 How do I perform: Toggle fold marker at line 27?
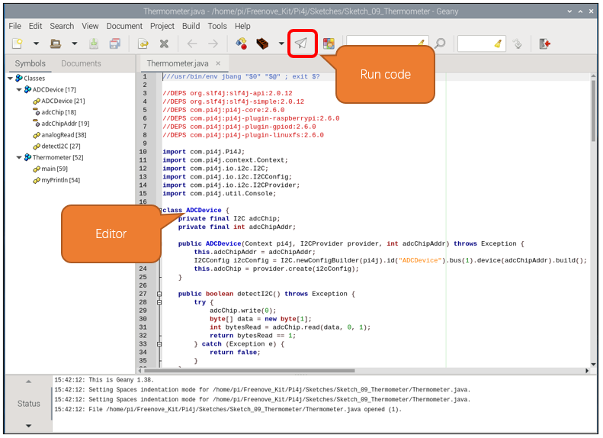click(x=159, y=294)
